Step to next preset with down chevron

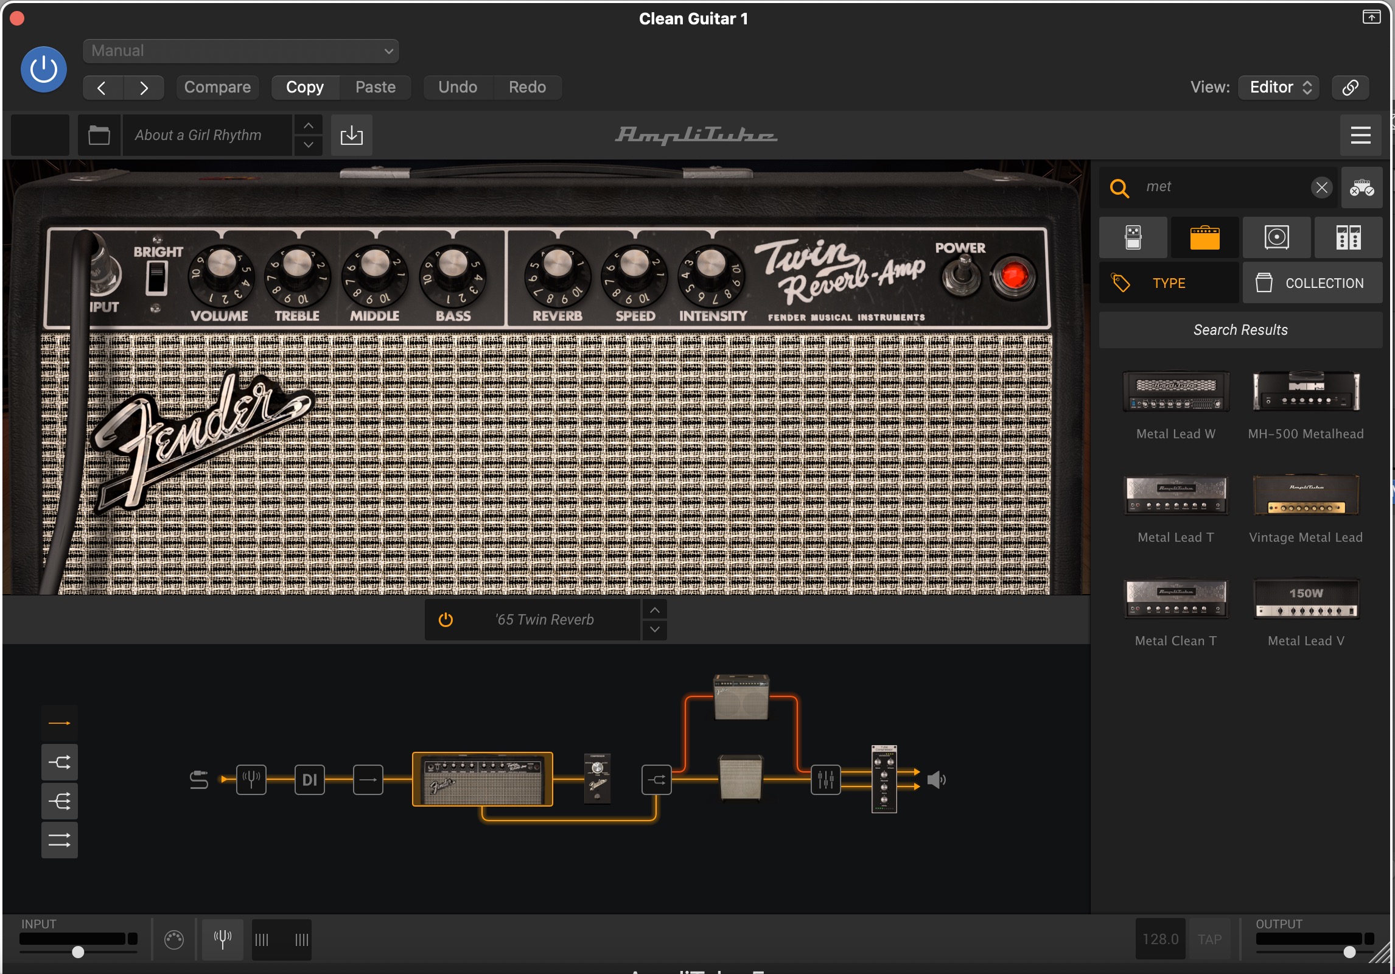click(x=309, y=145)
